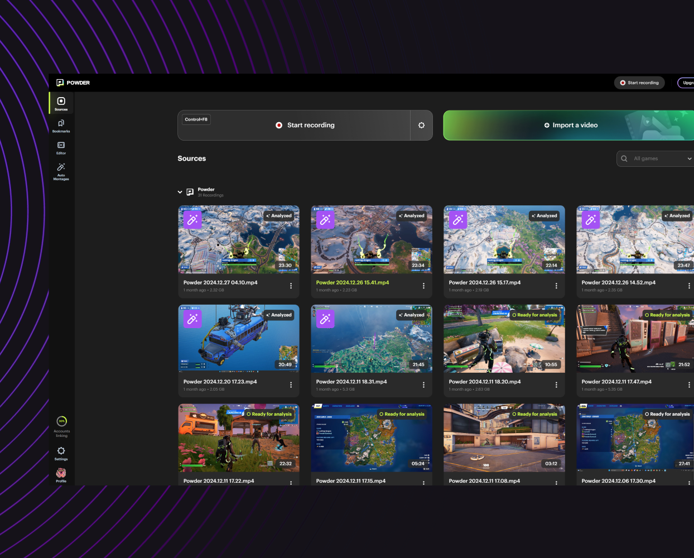Open the Sources sidebar section
Viewport: 694px width, 558px height.
(61, 103)
